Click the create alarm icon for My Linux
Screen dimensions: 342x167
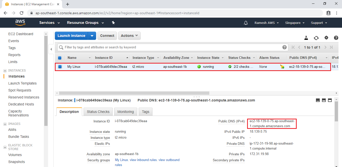[x=282, y=67]
